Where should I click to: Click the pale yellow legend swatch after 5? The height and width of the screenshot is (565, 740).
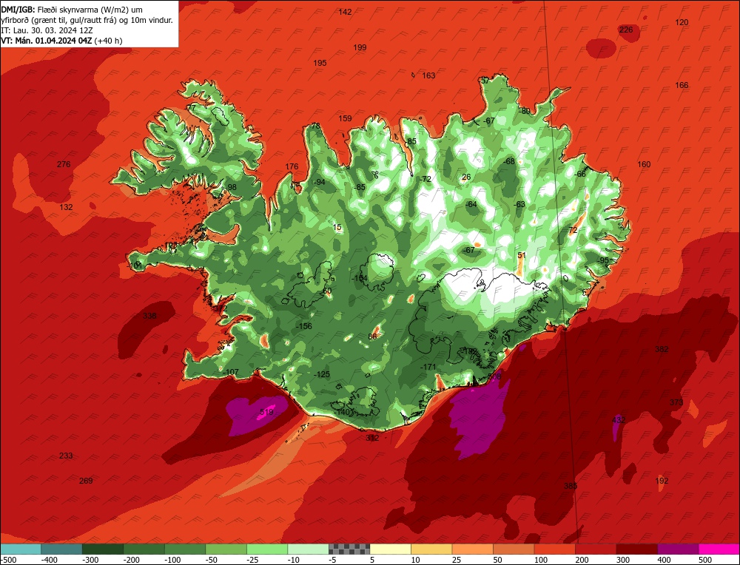[x=390, y=549]
